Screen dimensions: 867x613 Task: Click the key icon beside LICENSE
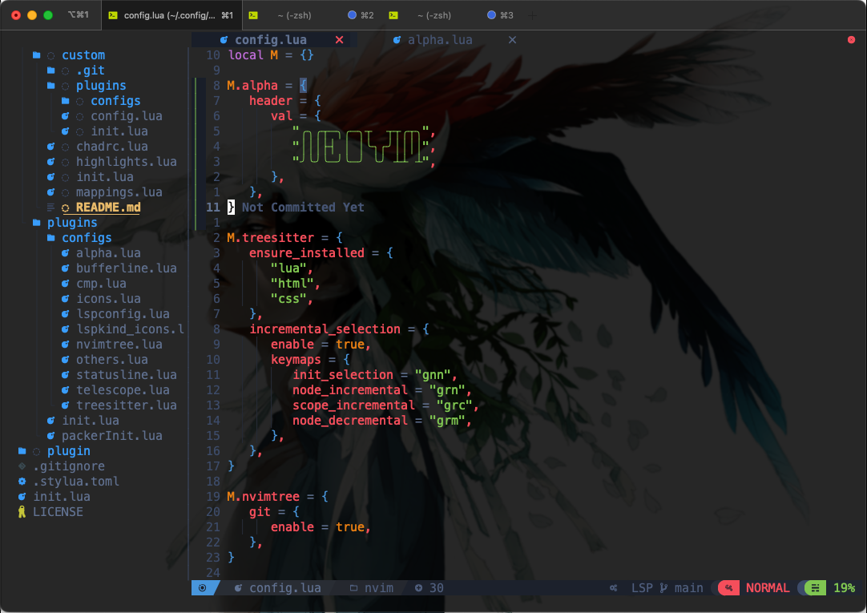[22, 512]
